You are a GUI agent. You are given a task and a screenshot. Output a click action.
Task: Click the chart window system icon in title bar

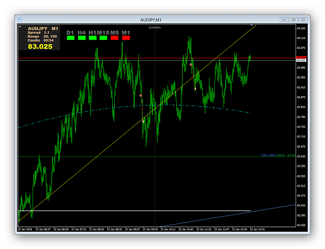(20, 20)
